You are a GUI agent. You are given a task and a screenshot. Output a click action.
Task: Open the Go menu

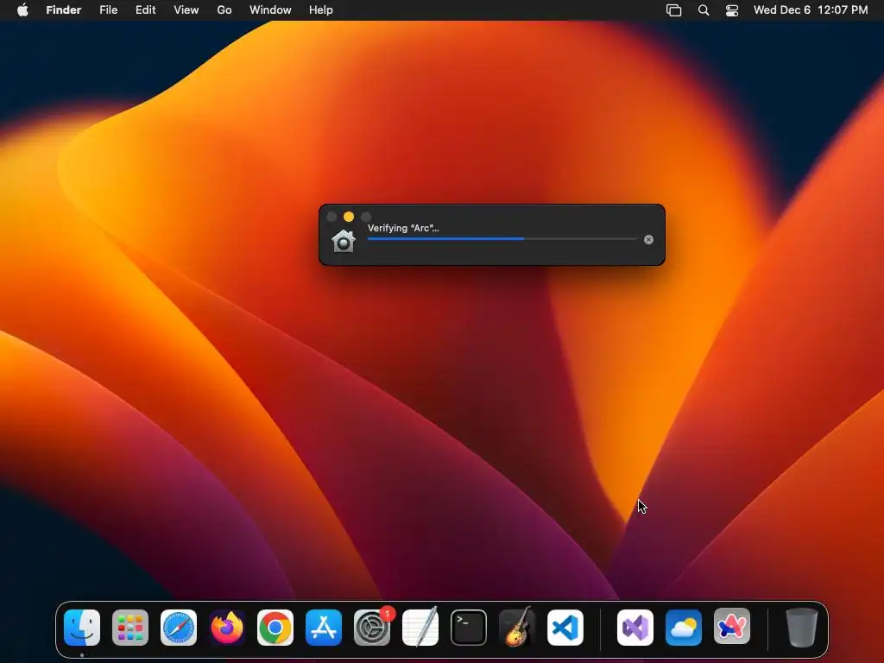tap(224, 10)
